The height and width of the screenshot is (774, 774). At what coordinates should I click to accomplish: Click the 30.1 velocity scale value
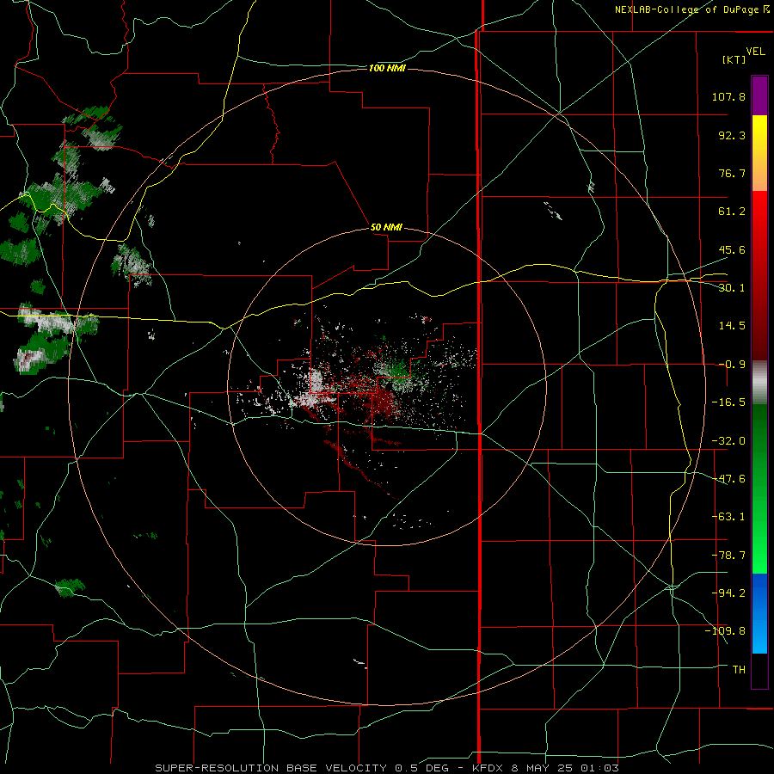point(732,288)
